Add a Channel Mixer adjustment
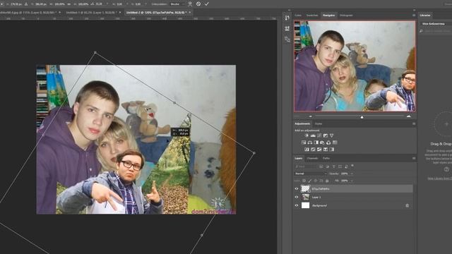Viewport: 452px width, 254px height. tap(328, 143)
